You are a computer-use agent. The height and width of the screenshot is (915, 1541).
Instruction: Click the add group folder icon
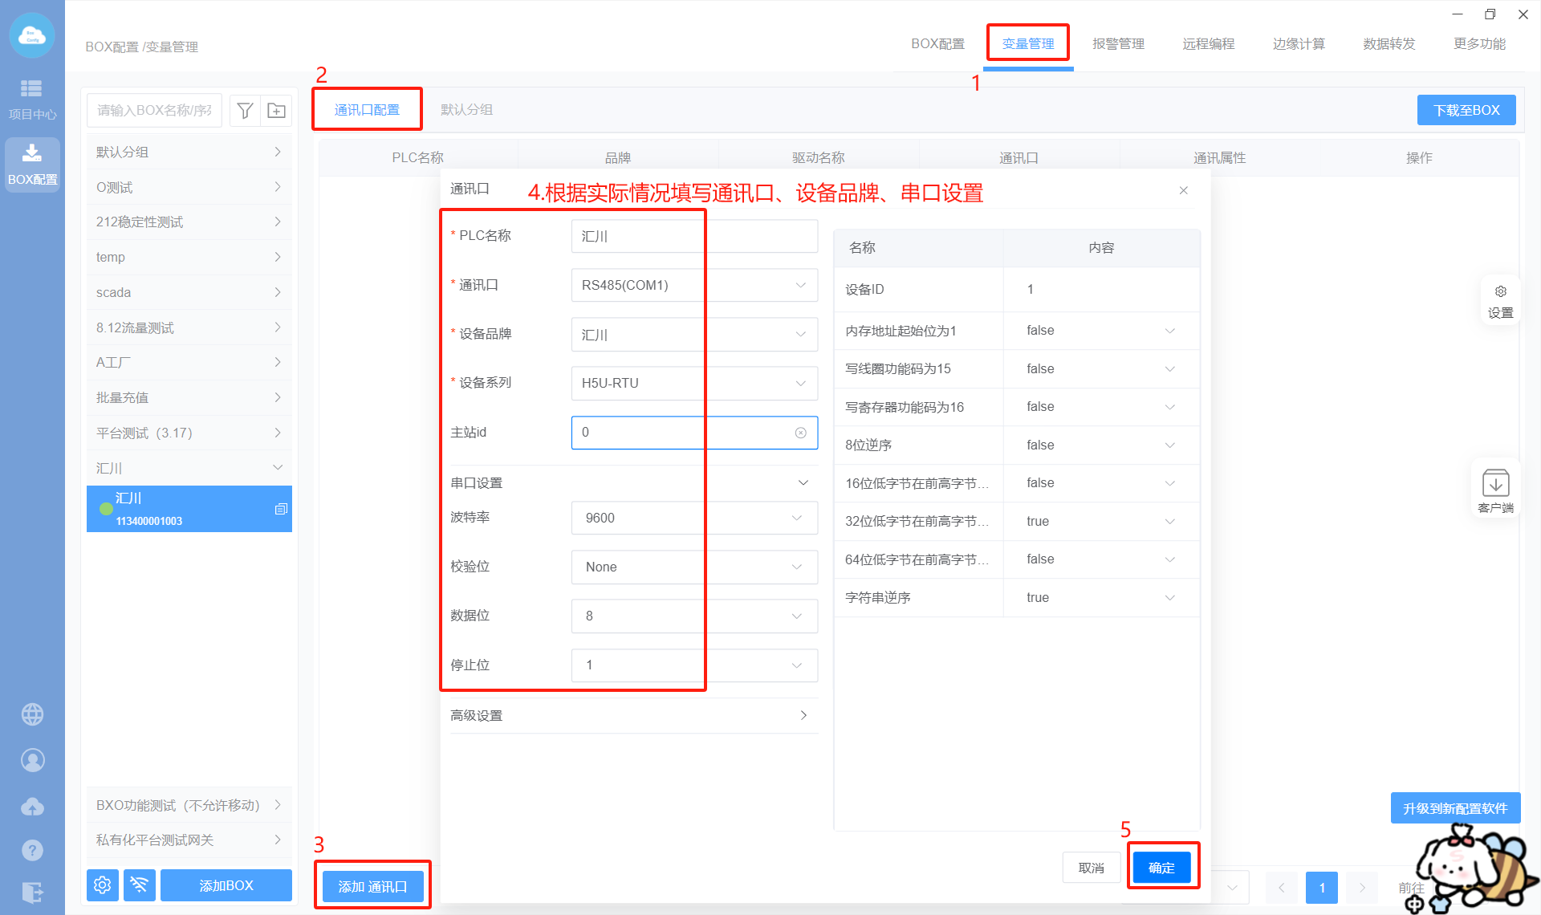[276, 111]
